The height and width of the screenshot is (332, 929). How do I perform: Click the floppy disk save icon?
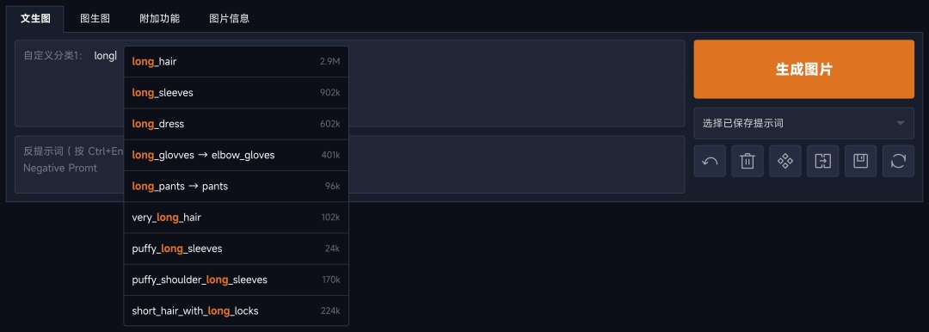point(860,161)
